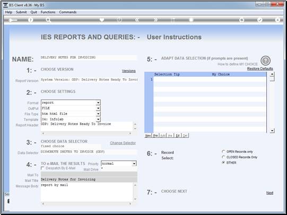Click the magnifying glass search icon
Viewport: 287px width, 215px height.
coord(48,20)
